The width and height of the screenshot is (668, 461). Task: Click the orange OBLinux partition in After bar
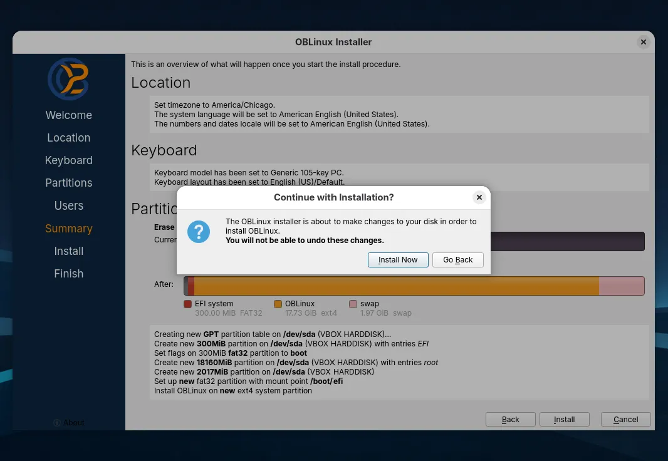pyautogui.click(x=396, y=286)
